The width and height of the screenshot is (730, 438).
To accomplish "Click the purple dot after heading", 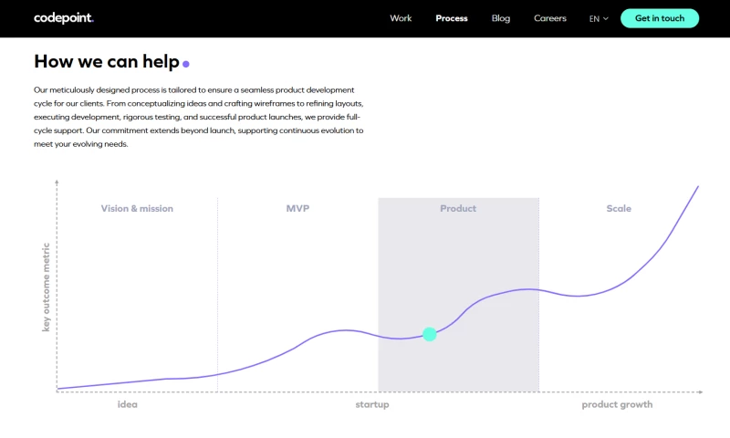I will pos(186,65).
